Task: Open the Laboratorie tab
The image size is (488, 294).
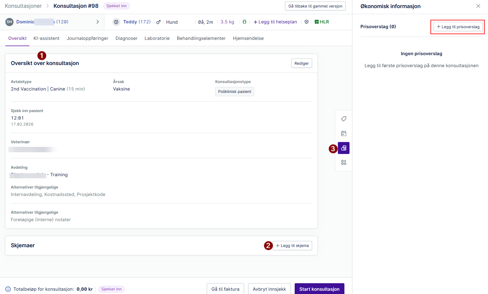Action: [x=157, y=38]
